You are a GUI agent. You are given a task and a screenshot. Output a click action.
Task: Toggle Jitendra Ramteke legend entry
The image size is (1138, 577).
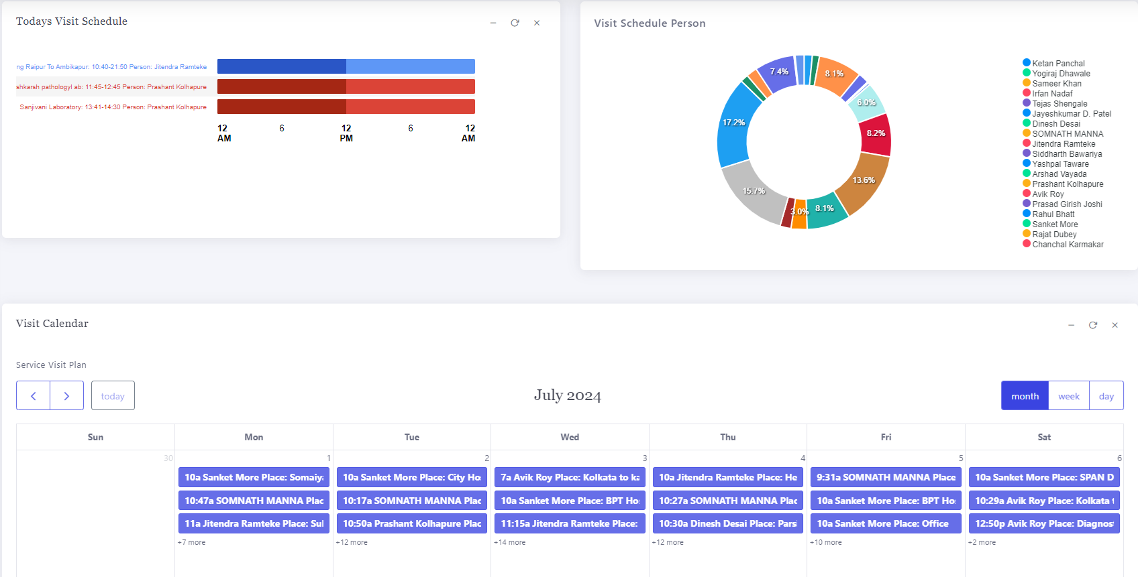pyautogui.click(x=1059, y=143)
